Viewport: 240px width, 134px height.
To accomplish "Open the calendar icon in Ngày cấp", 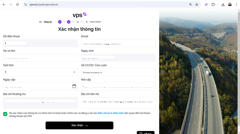I will [74, 86].
